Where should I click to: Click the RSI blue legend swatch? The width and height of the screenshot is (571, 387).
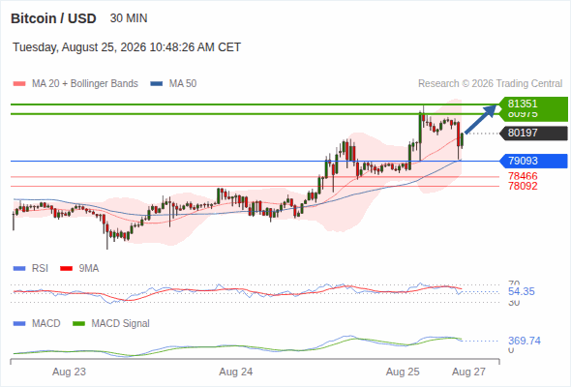(x=19, y=269)
